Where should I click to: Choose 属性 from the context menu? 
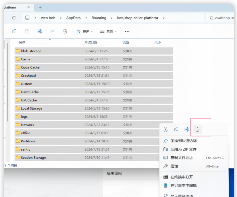click(174, 166)
